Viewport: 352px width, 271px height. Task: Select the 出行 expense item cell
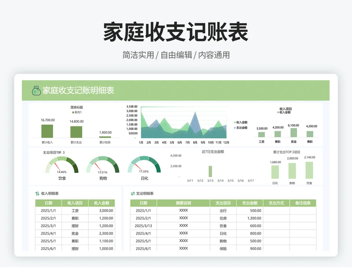click(223, 211)
